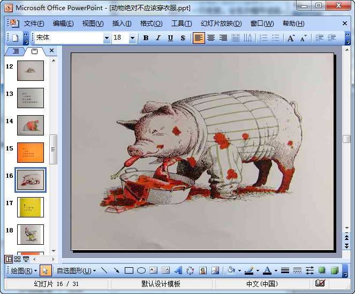Switch to Slide Sorter view
Image resolution: width=355 pixels, height=294 pixels.
(x=18, y=259)
